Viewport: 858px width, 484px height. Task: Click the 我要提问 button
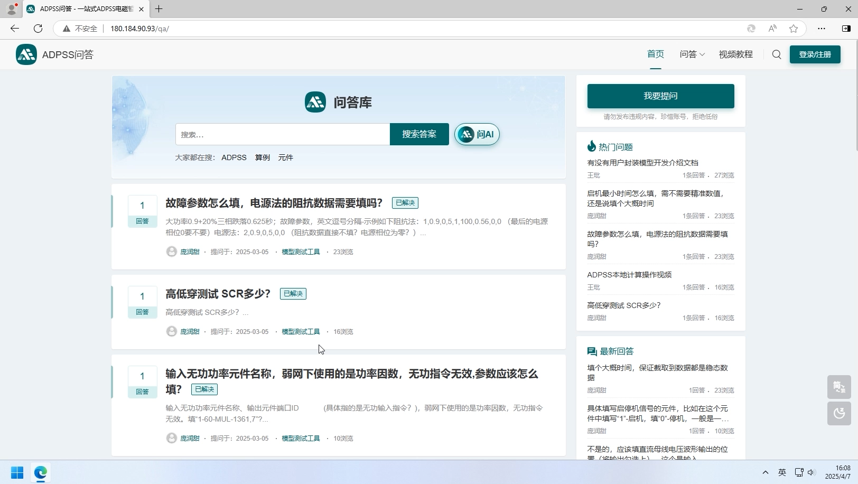click(x=660, y=96)
